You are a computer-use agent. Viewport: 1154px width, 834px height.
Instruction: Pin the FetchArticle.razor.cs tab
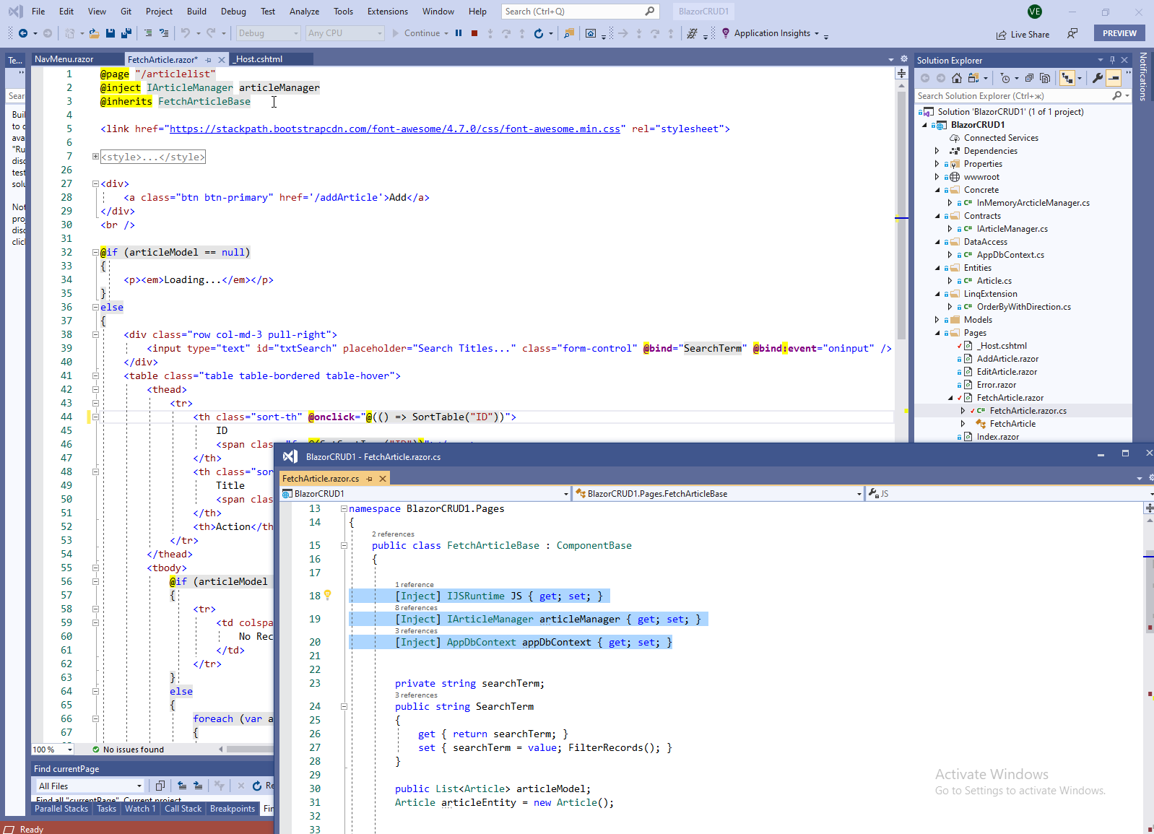coord(370,479)
